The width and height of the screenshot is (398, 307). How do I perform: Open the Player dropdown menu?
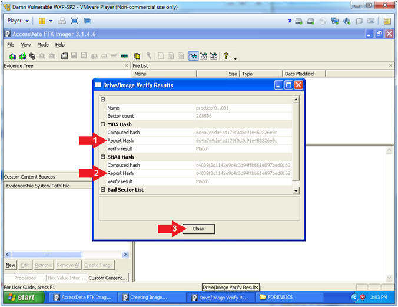pos(18,21)
